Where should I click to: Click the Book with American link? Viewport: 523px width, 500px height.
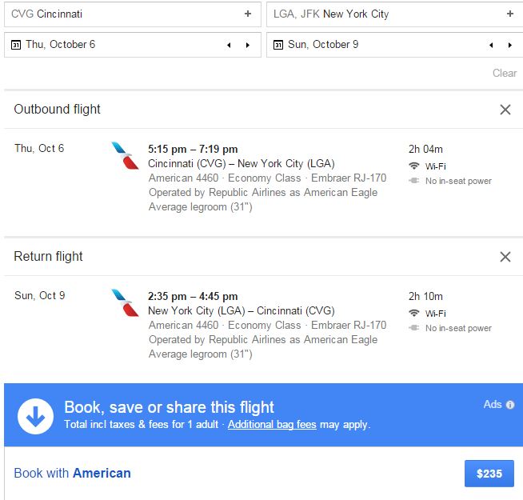pyautogui.click(x=72, y=473)
